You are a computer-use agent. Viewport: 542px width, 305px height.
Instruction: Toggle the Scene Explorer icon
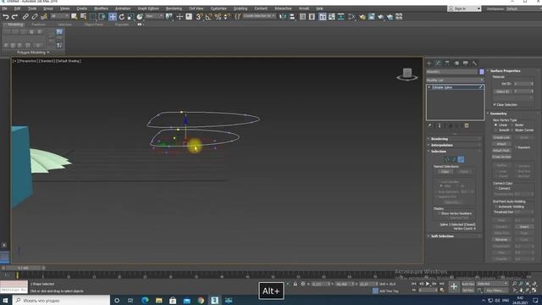[x=302, y=17]
